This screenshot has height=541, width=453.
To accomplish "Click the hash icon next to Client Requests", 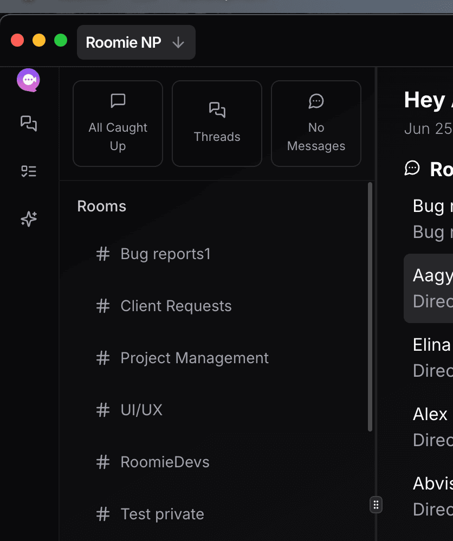I will click(103, 306).
